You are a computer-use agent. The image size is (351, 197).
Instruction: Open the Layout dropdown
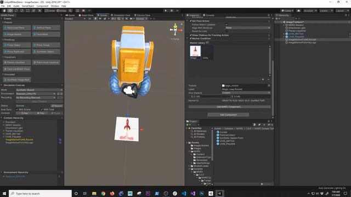click(342, 11)
